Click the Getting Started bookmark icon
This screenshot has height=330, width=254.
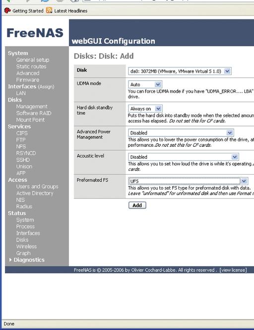[x=7, y=10]
